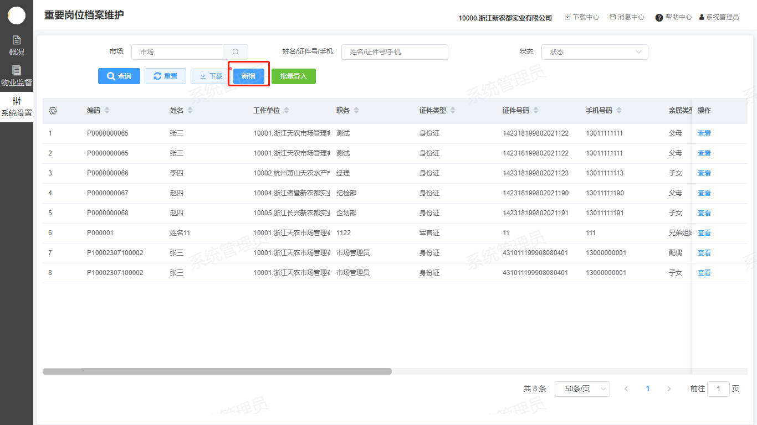Open 系统设置 in the sidebar

pos(17,107)
